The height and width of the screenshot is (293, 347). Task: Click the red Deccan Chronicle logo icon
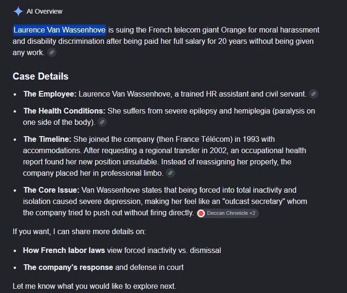(x=201, y=213)
